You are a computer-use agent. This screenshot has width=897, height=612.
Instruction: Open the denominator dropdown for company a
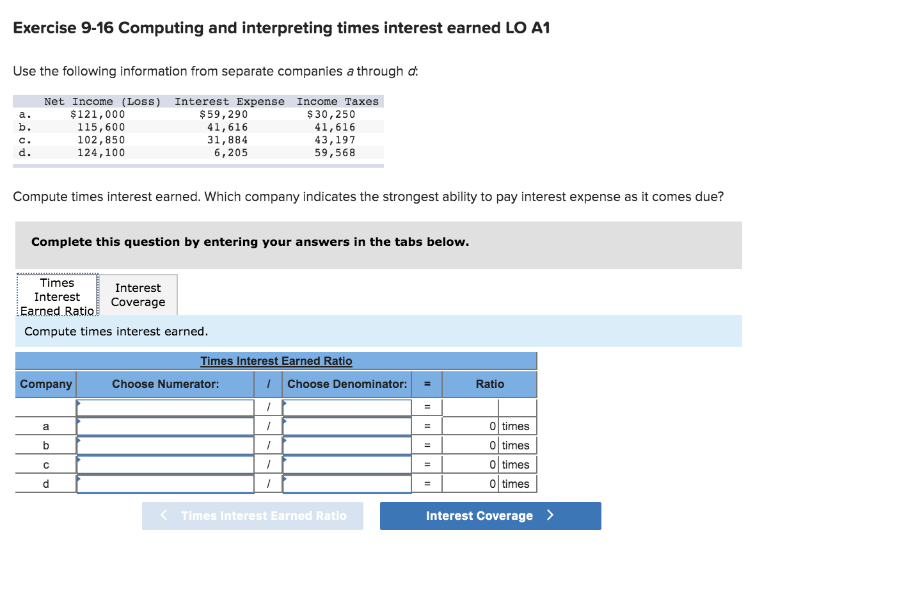(x=347, y=425)
